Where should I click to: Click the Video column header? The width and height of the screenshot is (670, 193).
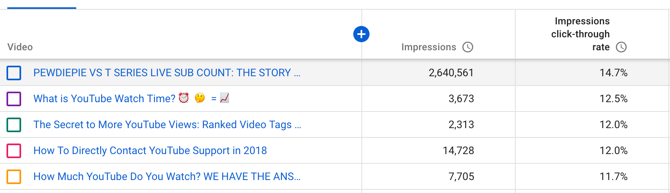coord(20,47)
